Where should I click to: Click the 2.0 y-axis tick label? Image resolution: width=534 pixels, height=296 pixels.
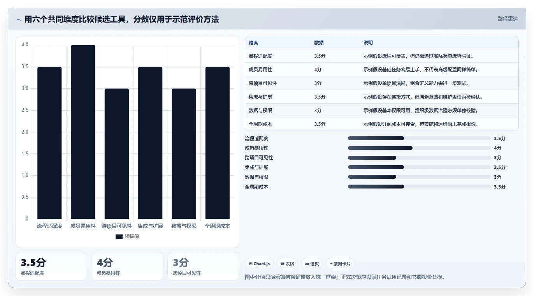[25, 132]
